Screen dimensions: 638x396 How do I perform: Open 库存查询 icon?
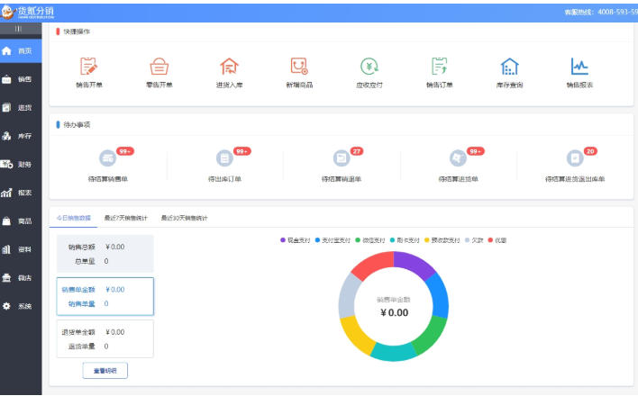click(x=510, y=67)
